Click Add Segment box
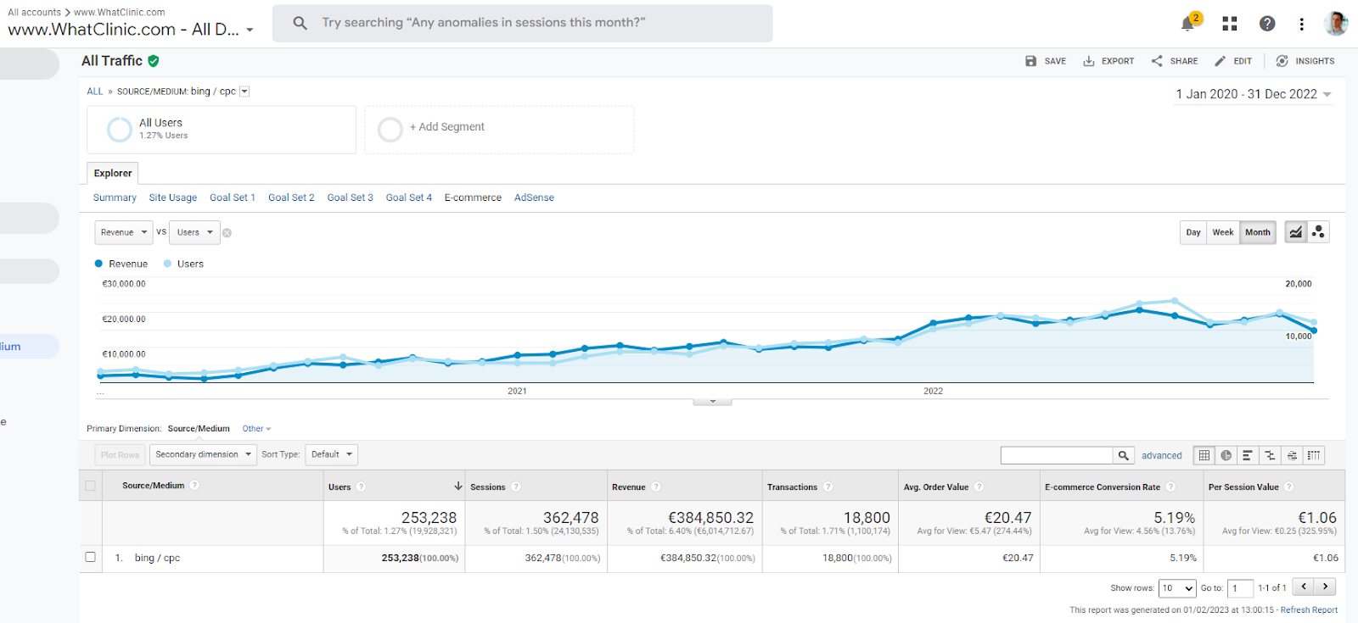Screen dimensions: 1358x623 (499, 130)
